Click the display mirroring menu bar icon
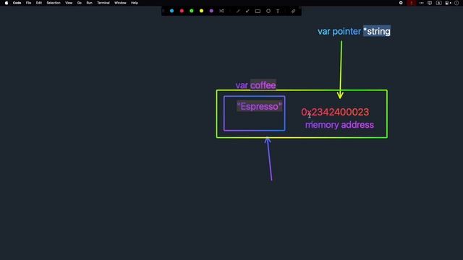This screenshot has width=463, height=260. (430, 3)
